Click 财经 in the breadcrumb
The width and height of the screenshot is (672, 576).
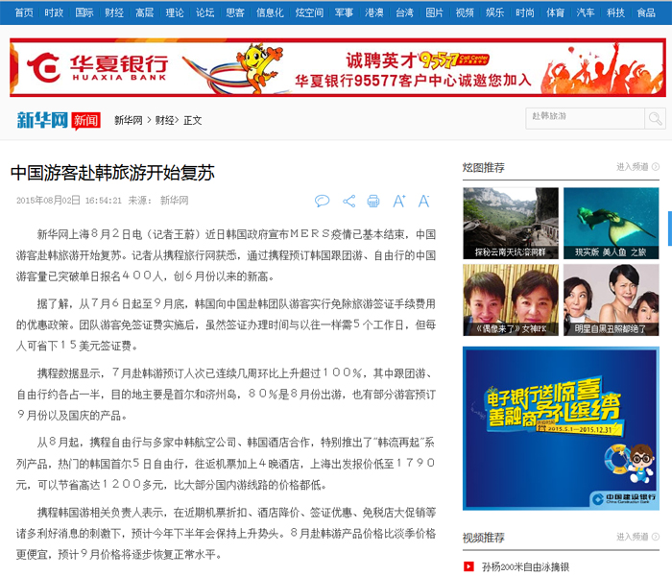click(x=164, y=120)
